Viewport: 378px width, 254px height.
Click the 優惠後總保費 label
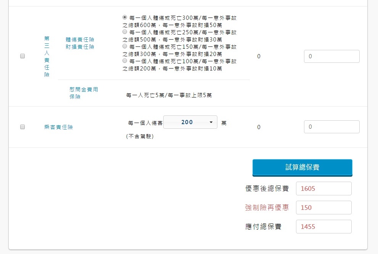[x=267, y=189]
